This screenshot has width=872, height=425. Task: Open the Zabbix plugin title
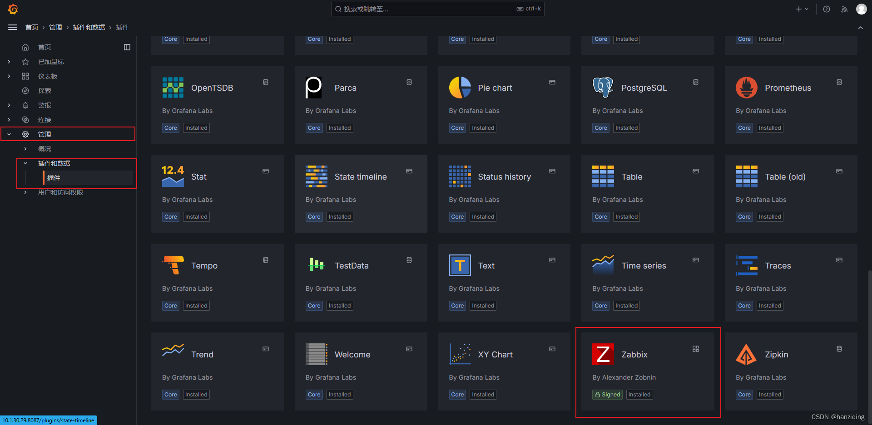tap(634, 355)
